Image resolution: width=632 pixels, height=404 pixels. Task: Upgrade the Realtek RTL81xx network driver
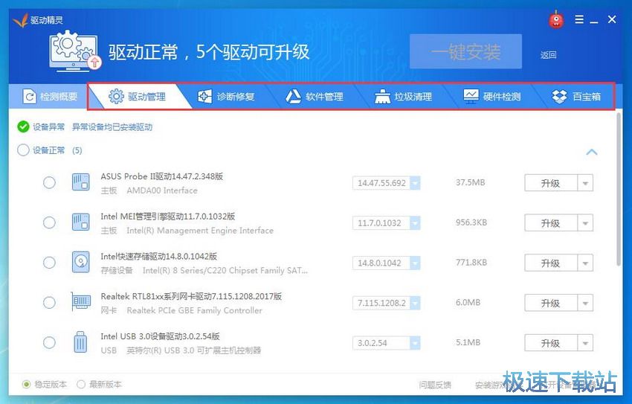click(x=551, y=303)
